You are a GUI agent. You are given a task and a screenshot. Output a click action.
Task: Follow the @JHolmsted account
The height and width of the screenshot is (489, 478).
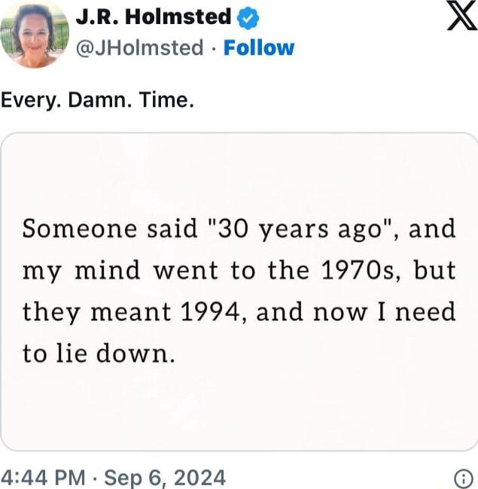pyautogui.click(x=258, y=48)
